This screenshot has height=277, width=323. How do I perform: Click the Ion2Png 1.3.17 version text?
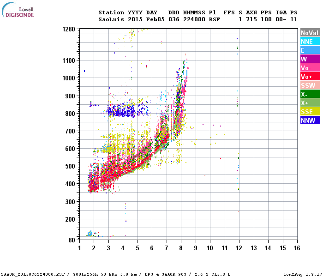(302, 274)
